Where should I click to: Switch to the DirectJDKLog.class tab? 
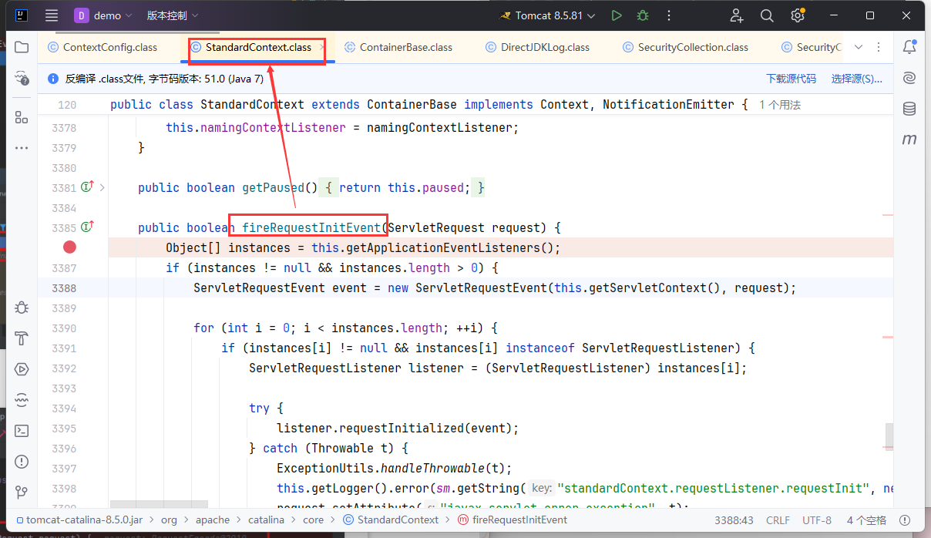click(544, 47)
